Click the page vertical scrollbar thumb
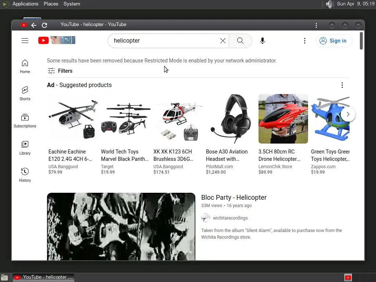The width and height of the screenshot is (376, 282). [x=361, y=41]
